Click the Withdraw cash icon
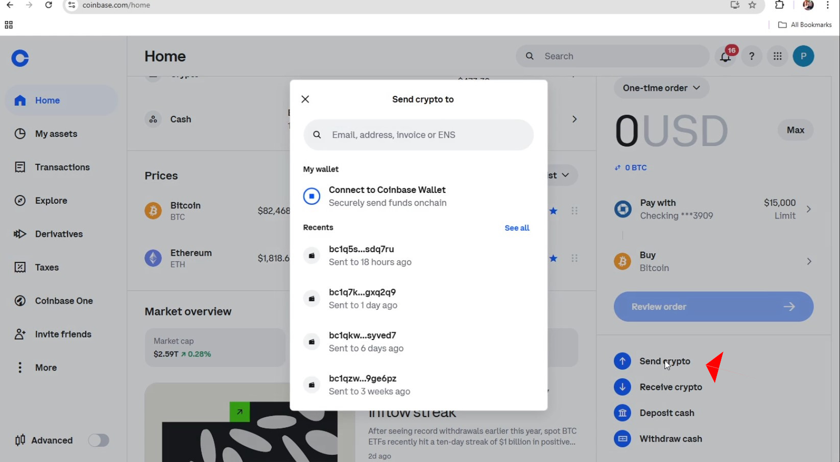Image resolution: width=840 pixels, height=462 pixels. 622,439
